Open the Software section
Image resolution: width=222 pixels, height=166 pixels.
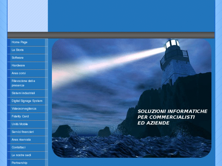[27, 58]
